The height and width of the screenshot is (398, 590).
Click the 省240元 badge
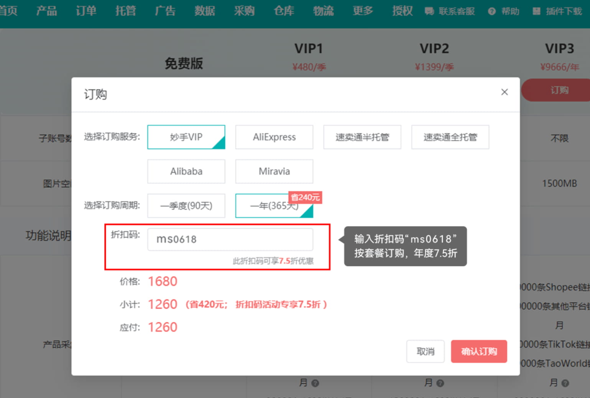pyautogui.click(x=305, y=197)
